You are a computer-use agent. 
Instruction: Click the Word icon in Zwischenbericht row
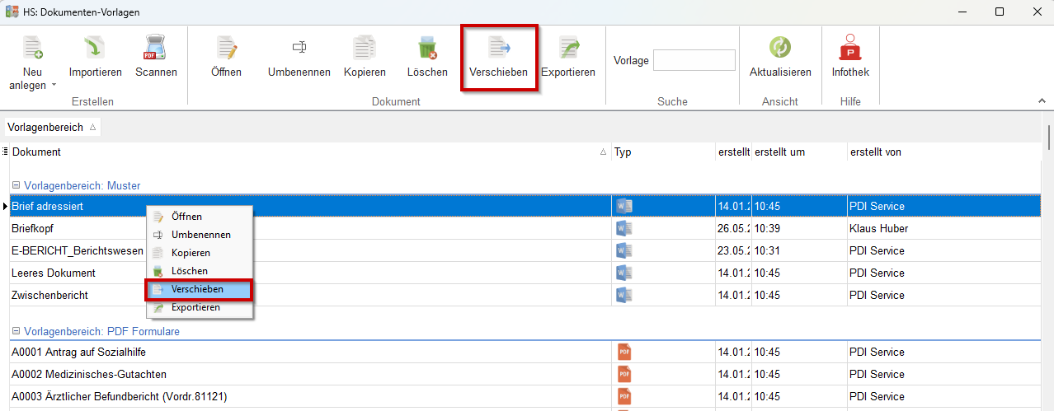624,295
